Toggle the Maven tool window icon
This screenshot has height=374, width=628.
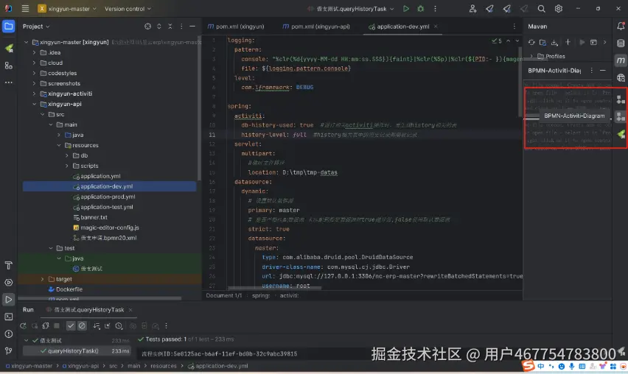click(621, 60)
